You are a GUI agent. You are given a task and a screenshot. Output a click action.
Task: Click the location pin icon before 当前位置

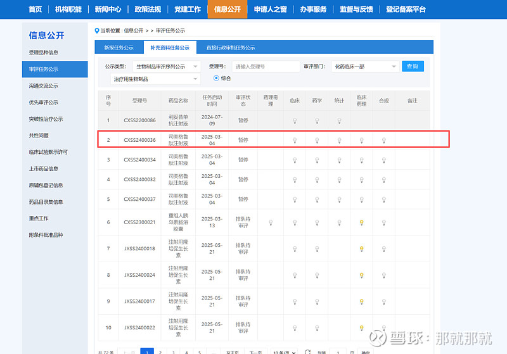[97, 30]
